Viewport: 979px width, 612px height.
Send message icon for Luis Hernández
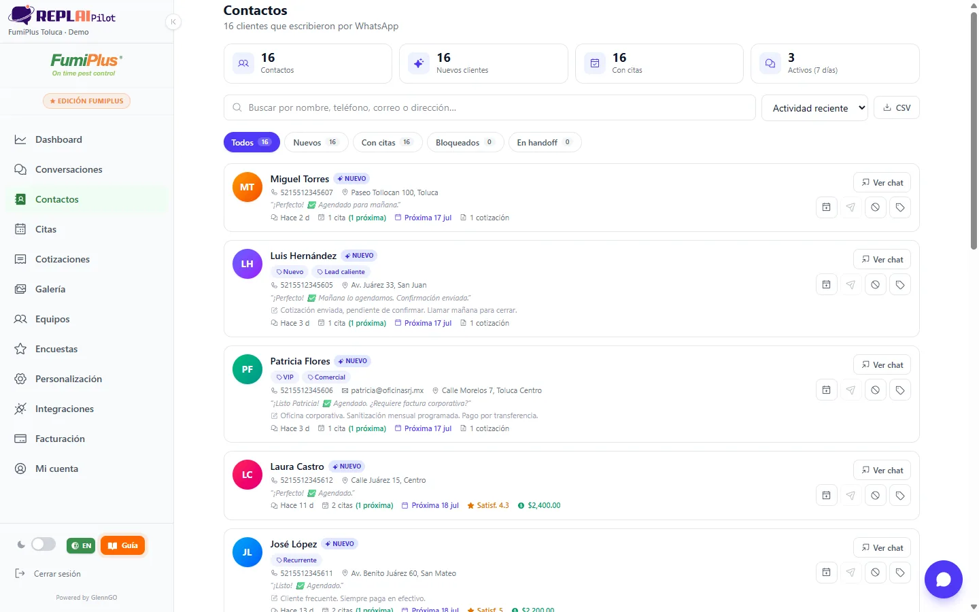[851, 285]
